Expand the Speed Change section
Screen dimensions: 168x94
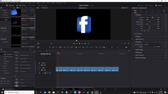[139, 50]
